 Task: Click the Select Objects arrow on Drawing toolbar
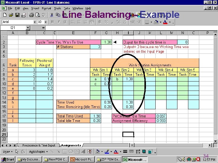17,152
